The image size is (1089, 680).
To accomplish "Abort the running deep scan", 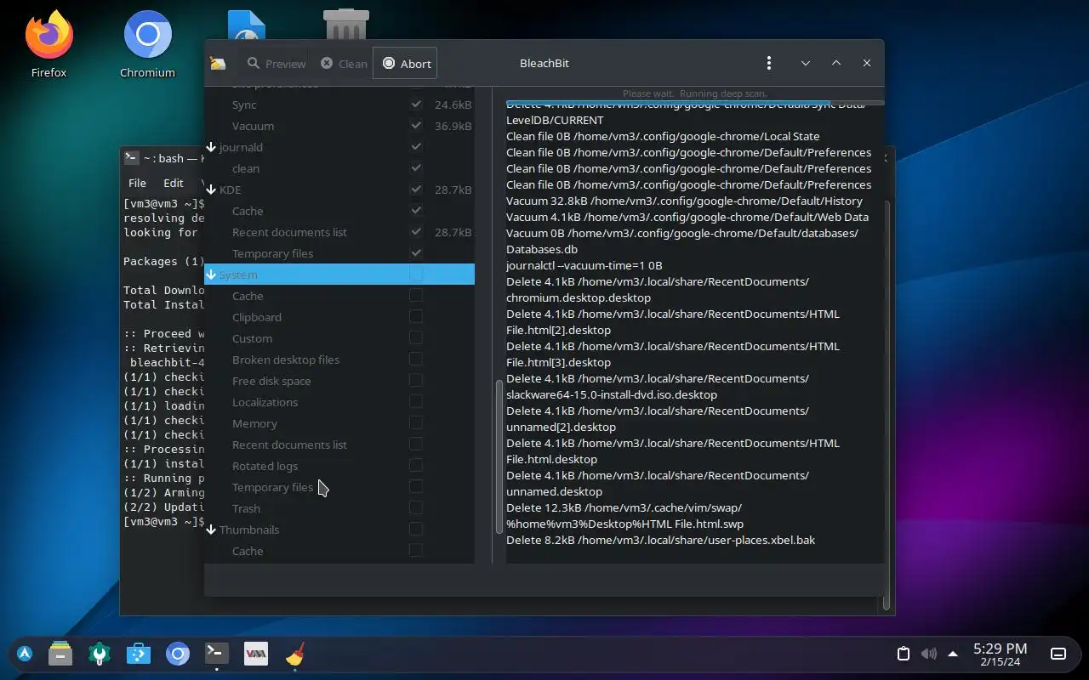I will tap(405, 63).
